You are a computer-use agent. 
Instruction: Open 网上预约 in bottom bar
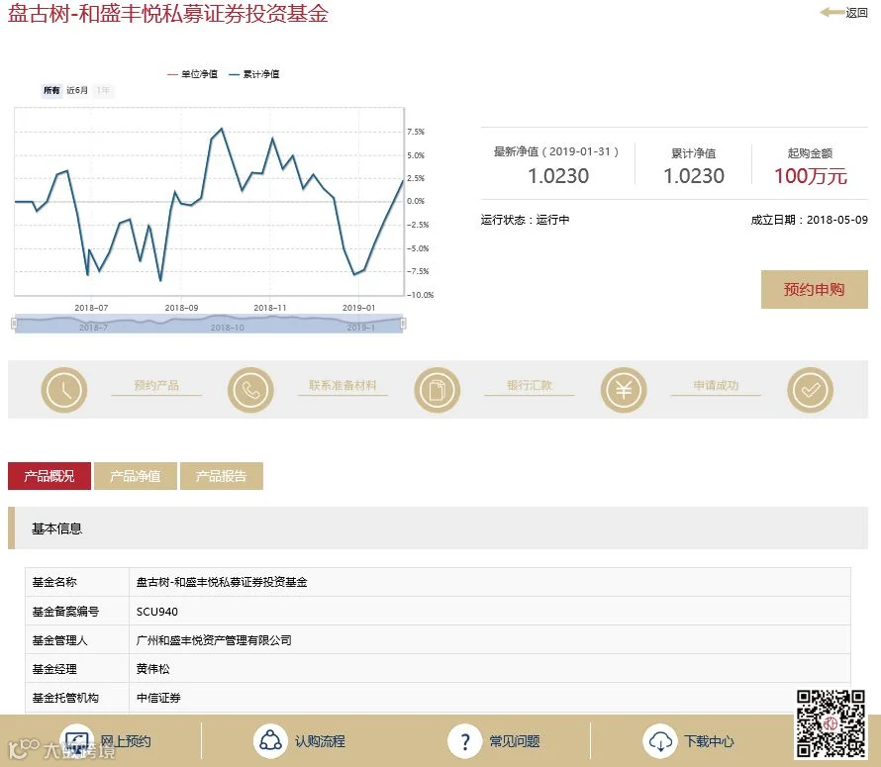click(126, 741)
